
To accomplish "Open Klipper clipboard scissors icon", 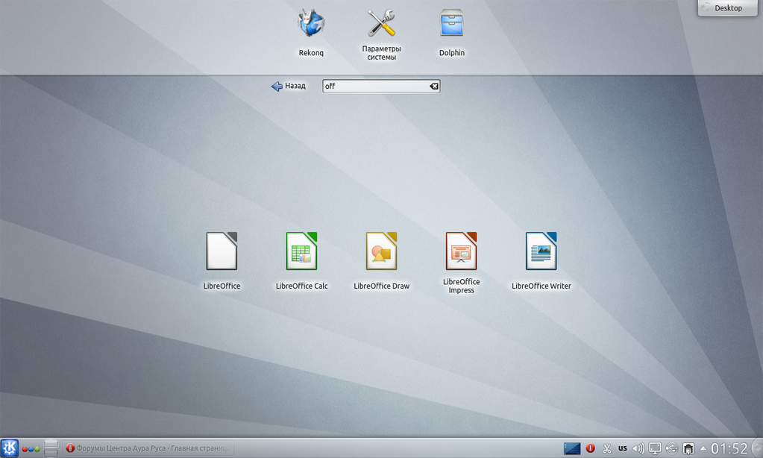I will pos(606,448).
